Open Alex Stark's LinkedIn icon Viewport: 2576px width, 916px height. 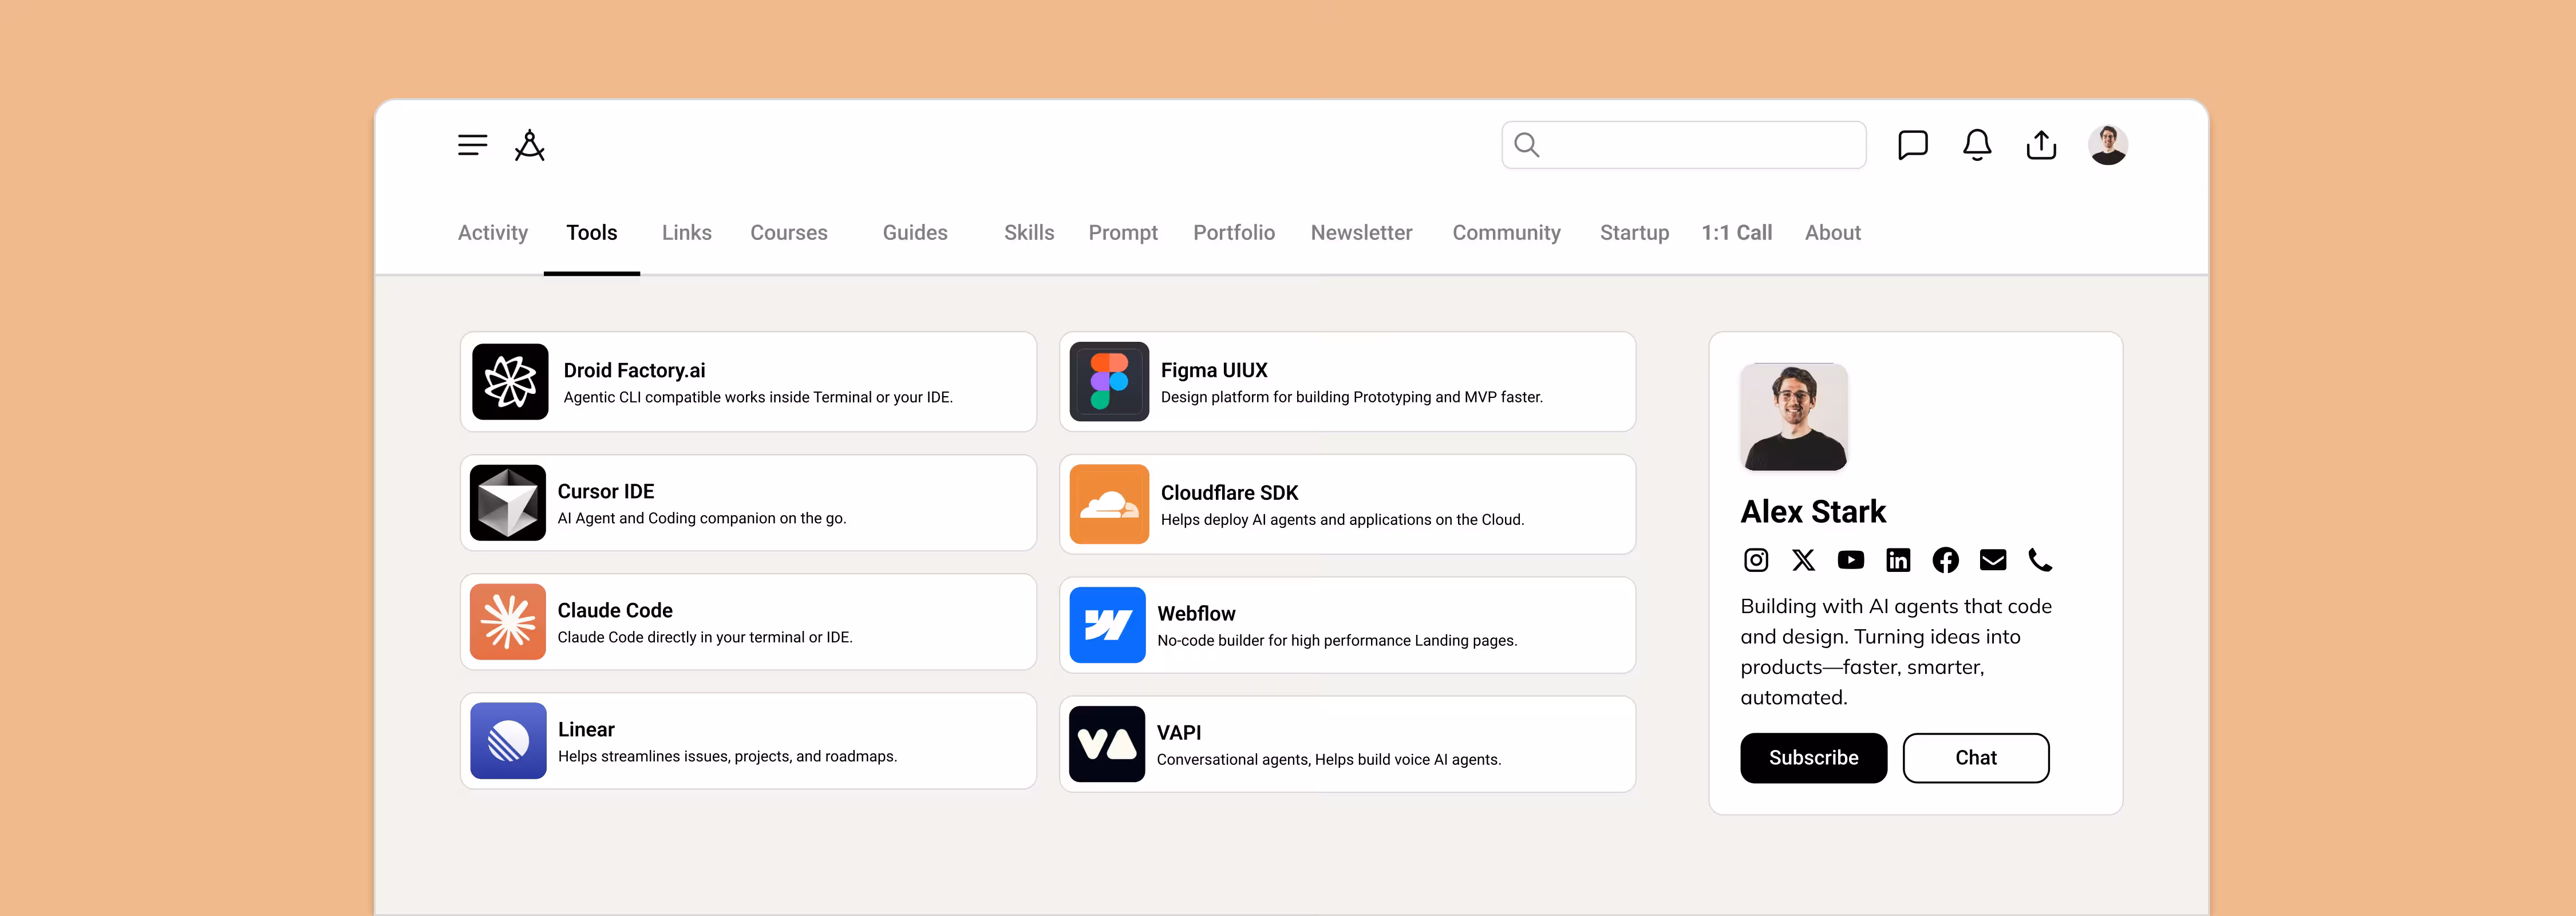pos(1898,560)
